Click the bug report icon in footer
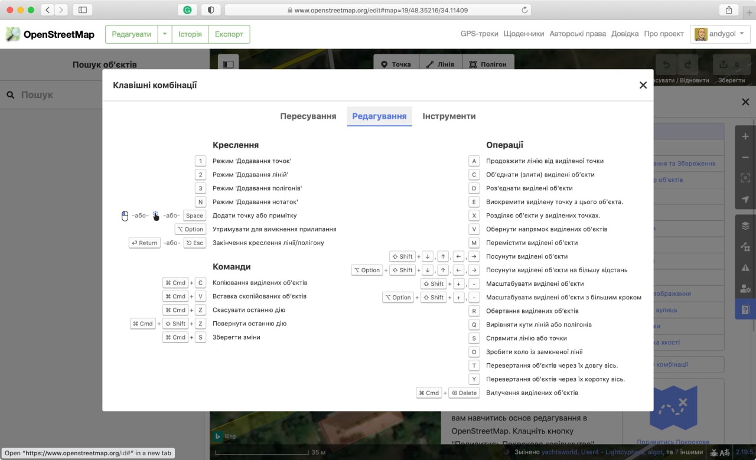 [x=713, y=453]
